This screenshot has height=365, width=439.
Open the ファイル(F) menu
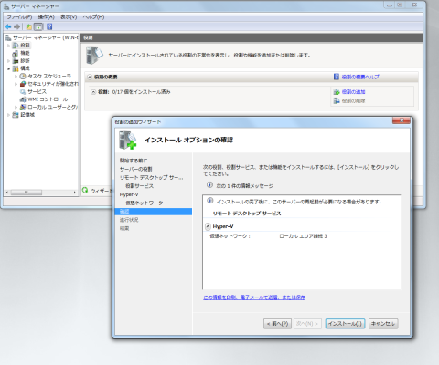tap(19, 17)
